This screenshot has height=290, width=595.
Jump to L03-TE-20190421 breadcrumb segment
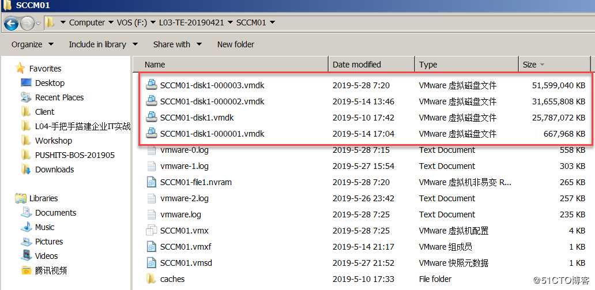tap(193, 23)
